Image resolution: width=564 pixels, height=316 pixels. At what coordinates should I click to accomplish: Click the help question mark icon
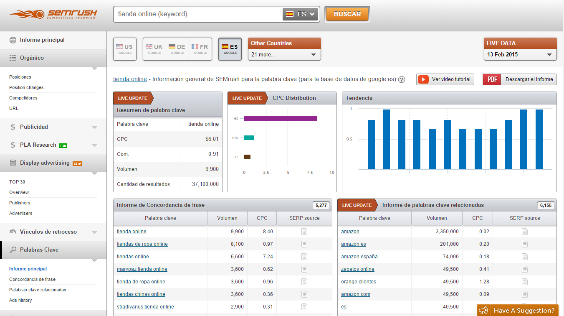[x=402, y=79]
